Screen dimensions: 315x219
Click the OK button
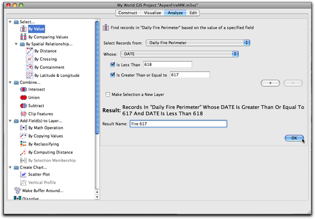294,138
